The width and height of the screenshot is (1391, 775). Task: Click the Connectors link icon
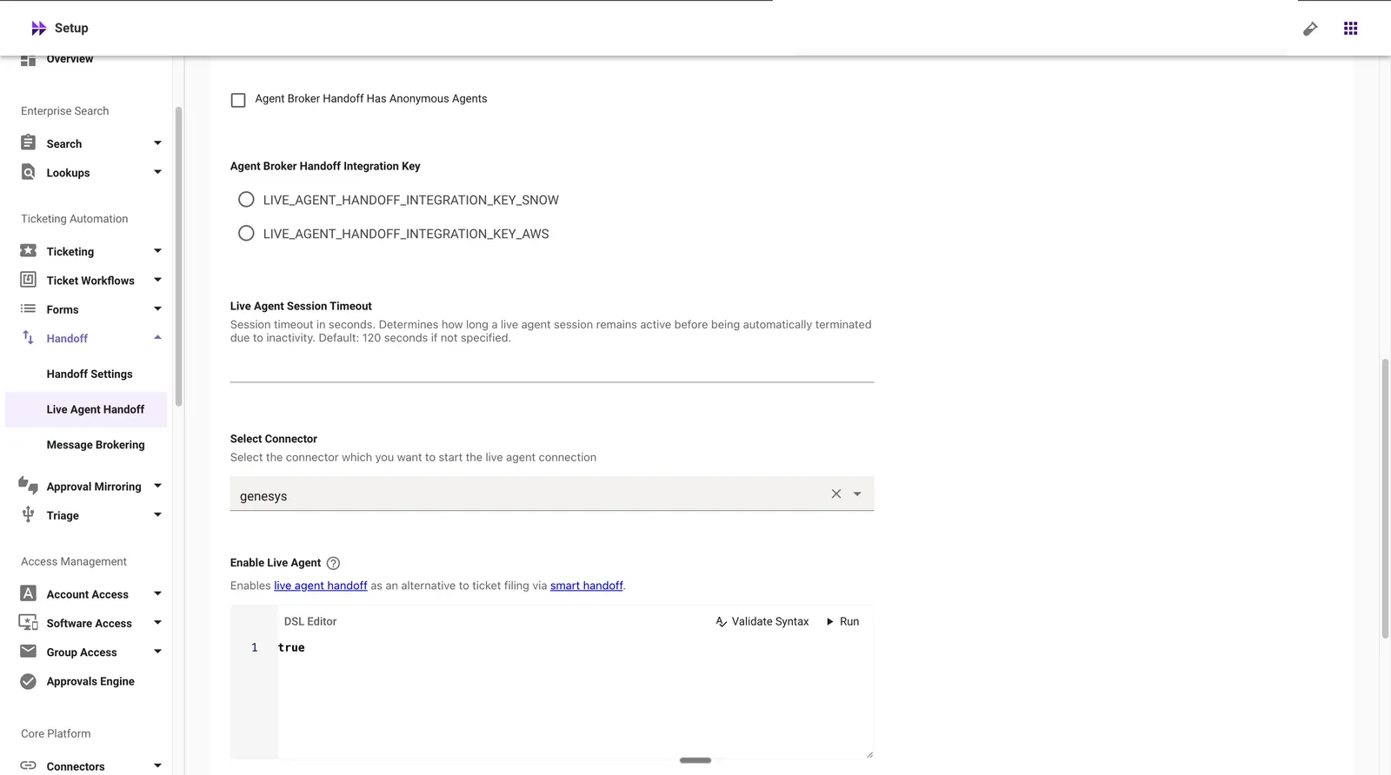[29, 765]
